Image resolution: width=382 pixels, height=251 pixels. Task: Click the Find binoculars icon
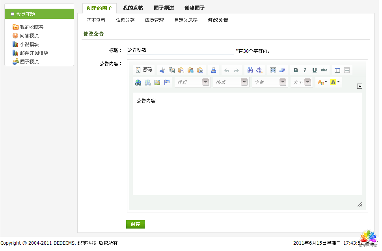coord(250,71)
